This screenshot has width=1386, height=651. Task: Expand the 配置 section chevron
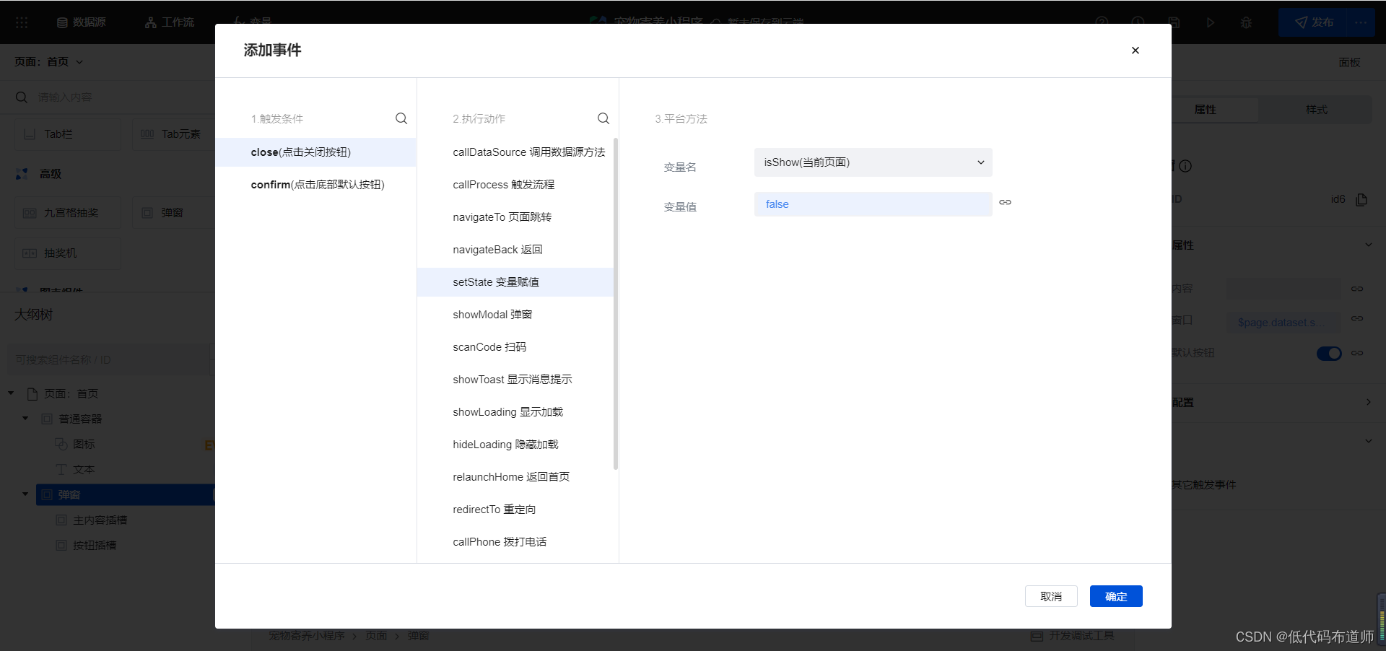1368,402
